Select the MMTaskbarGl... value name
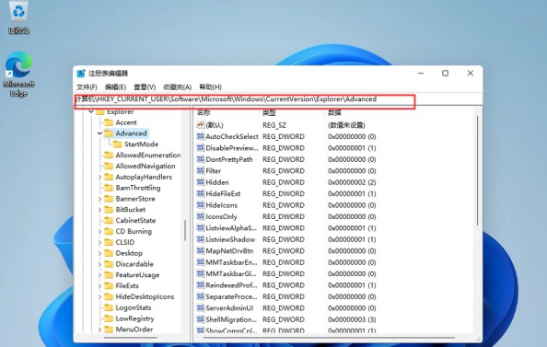The image size is (547, 347). click(x=231, y=273)
